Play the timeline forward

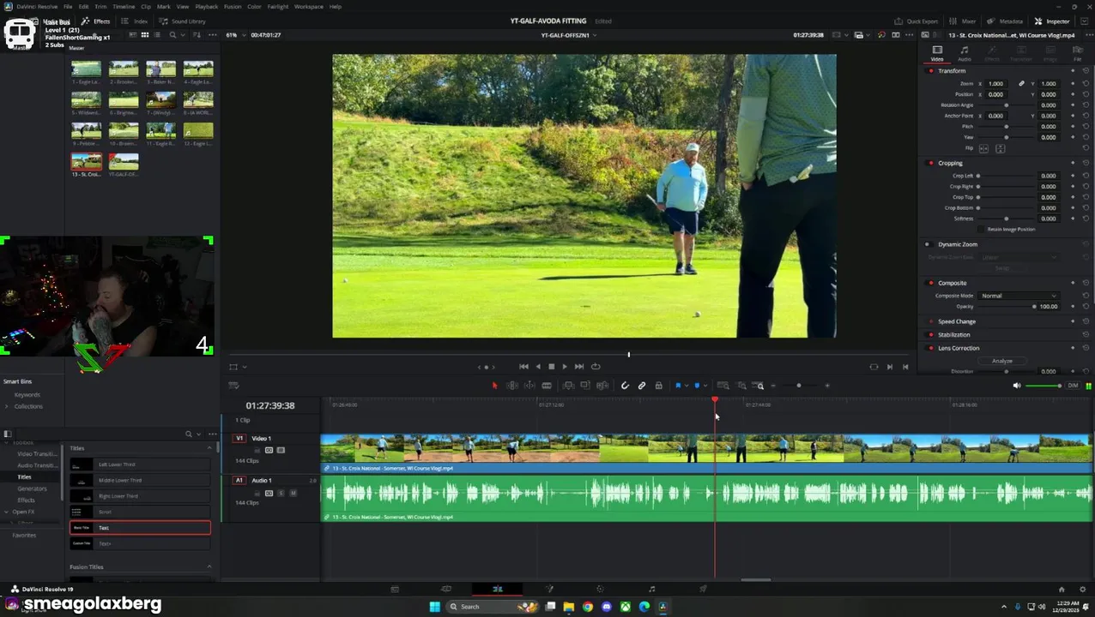pos(564,367)
